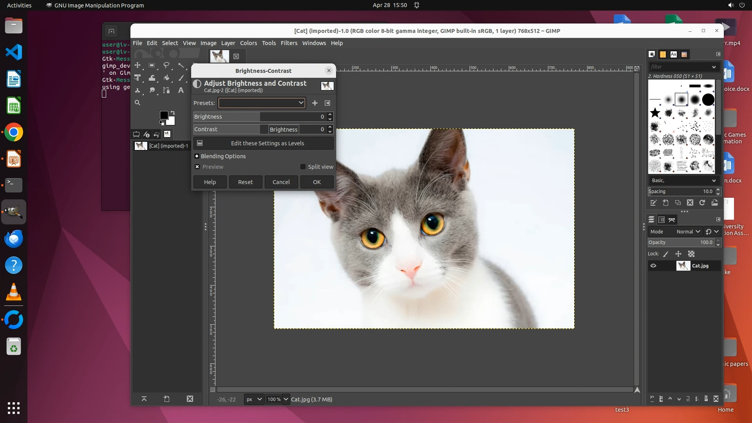Open the Presets dropdown

(262, 103)
